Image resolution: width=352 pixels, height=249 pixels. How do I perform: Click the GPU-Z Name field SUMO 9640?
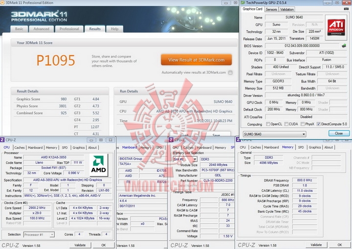pos(294,17)
